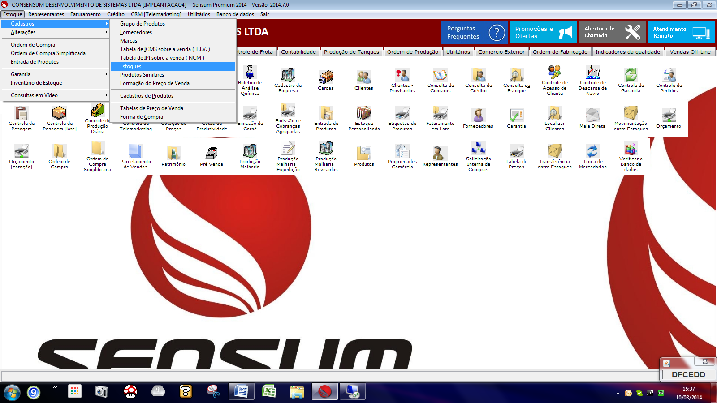
Task: Launch Consulta de Estoque icon
Action: [516, 80]
